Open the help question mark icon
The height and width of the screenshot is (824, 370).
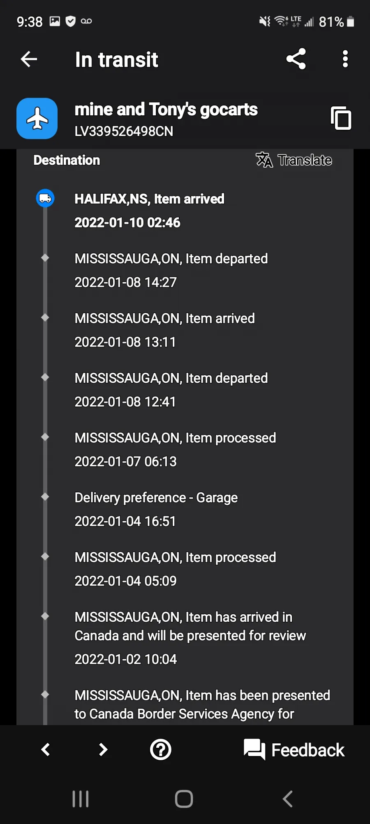point(161,749)
